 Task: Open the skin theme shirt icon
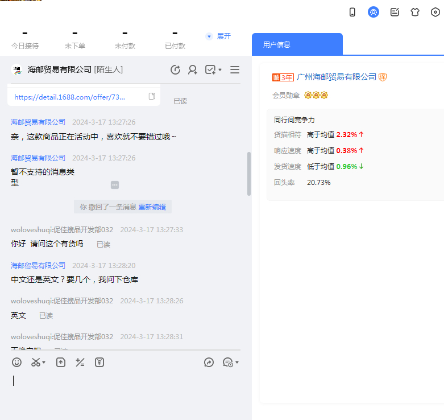pos(415,12)
